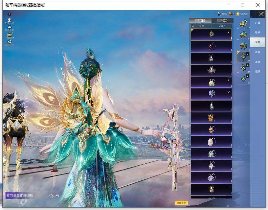Close the wardrobe with the white X

tap(261, 14)
